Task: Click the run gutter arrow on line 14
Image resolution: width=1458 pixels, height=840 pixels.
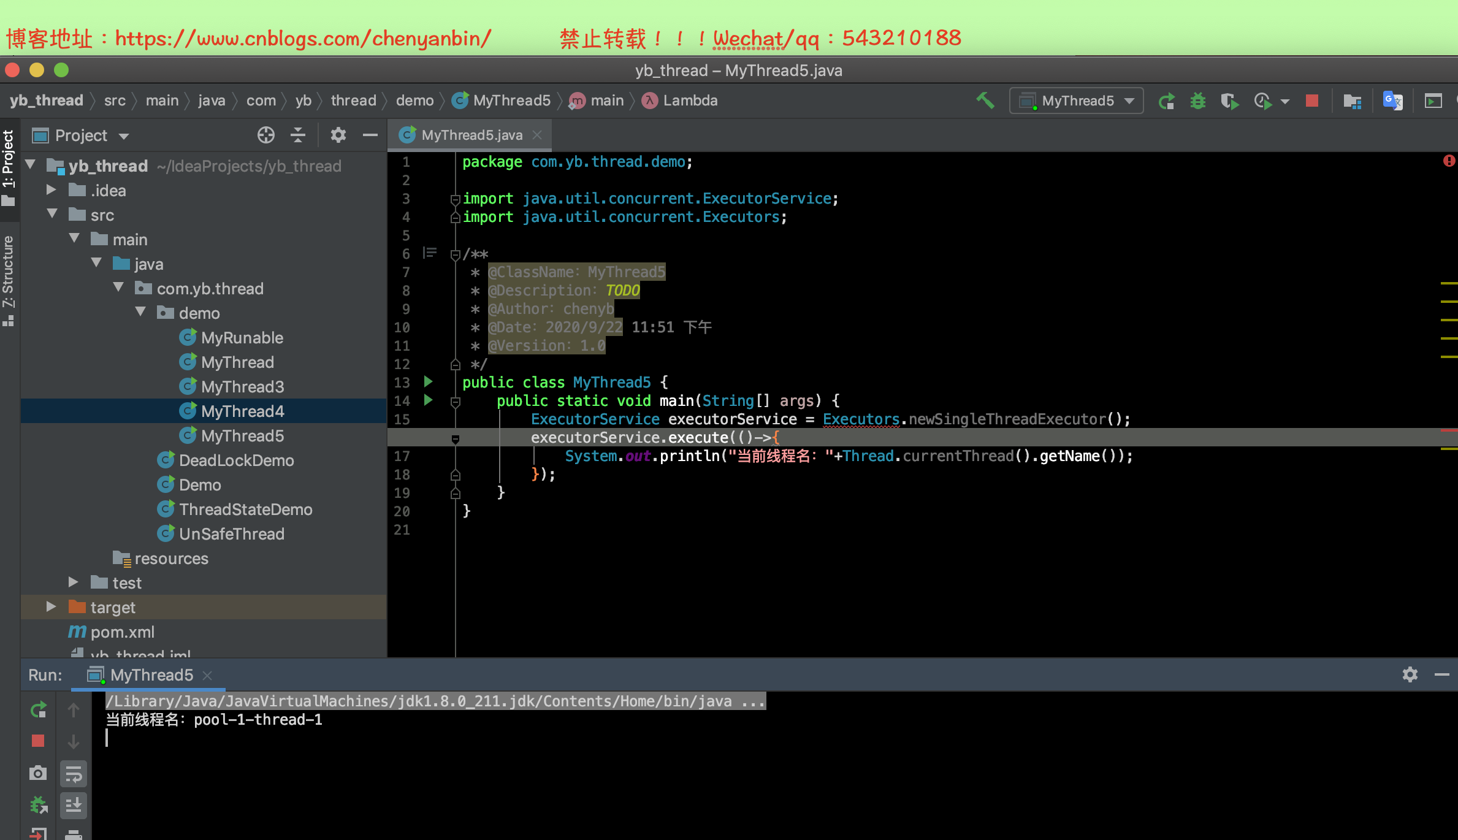Action: pos(429,400)
